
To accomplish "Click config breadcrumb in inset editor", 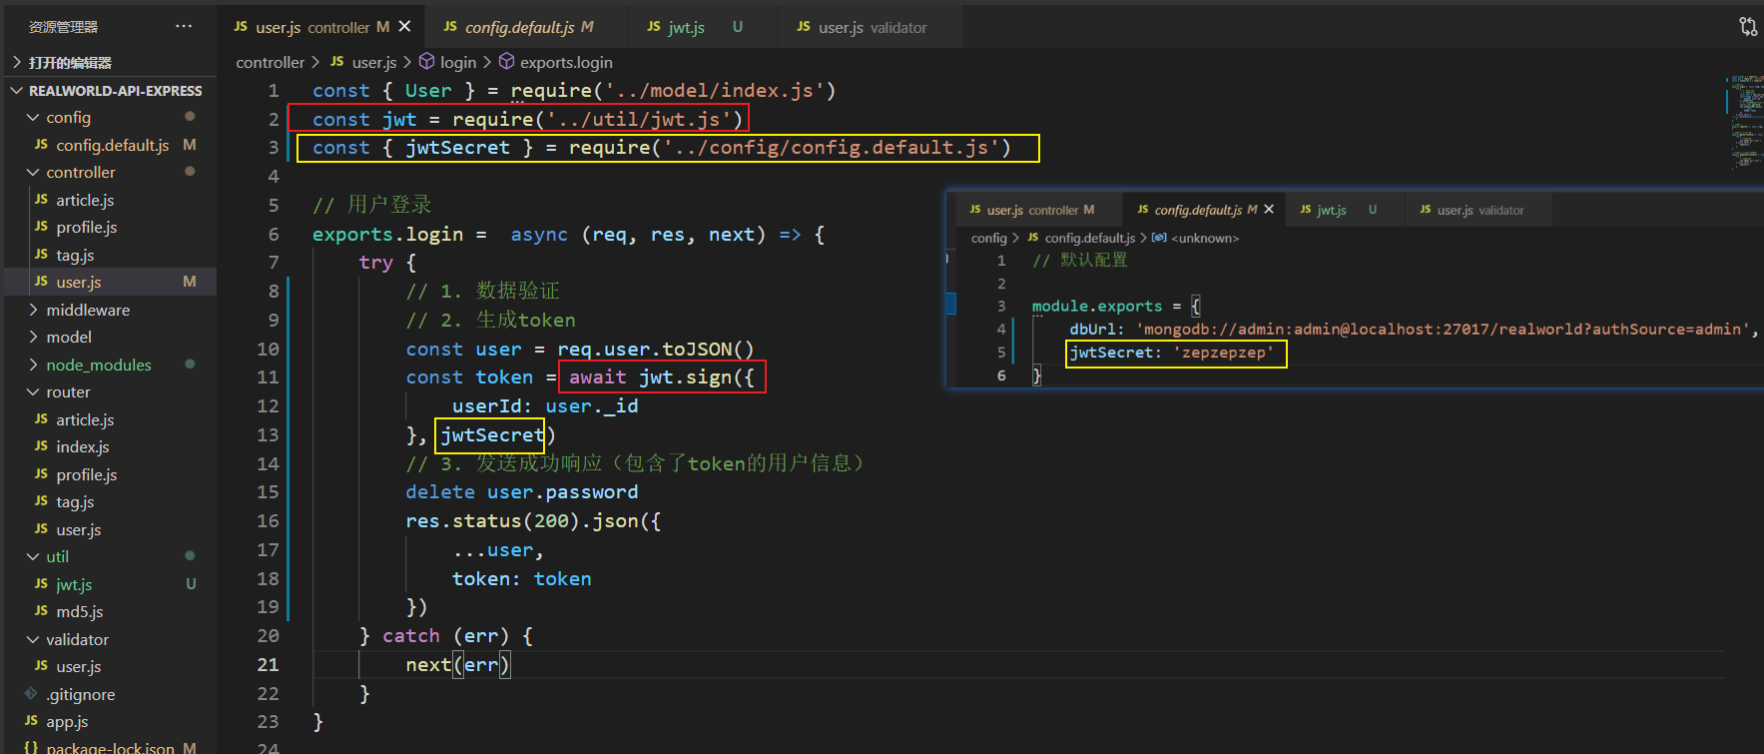I will pos(988,238).
